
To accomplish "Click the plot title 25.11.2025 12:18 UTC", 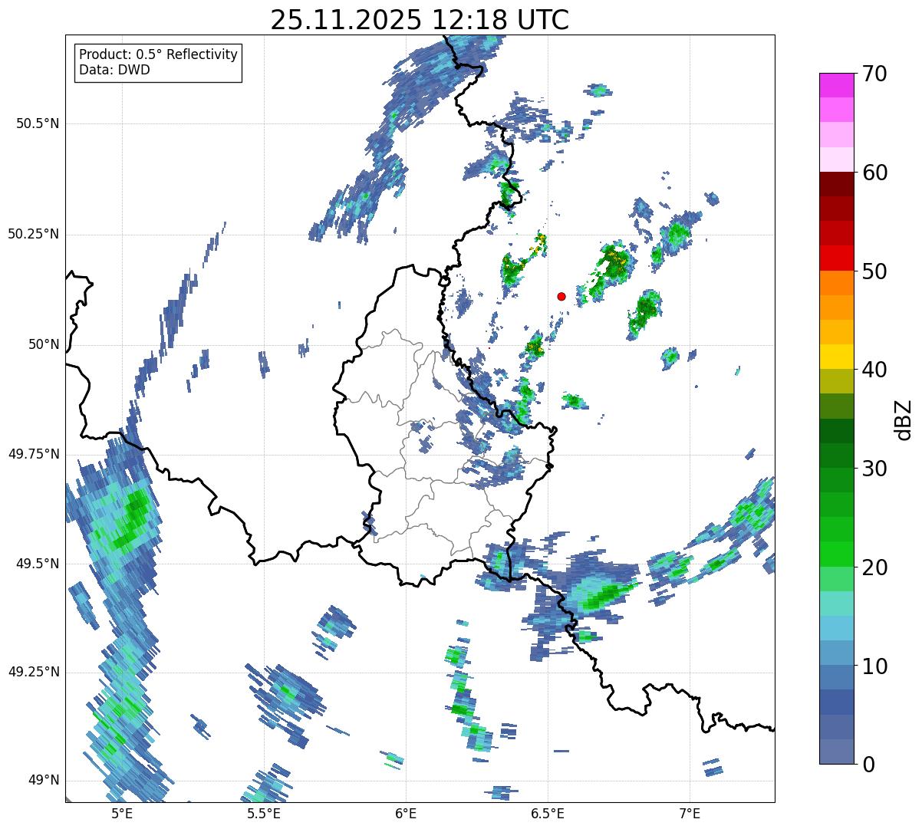I will (420, 19).
